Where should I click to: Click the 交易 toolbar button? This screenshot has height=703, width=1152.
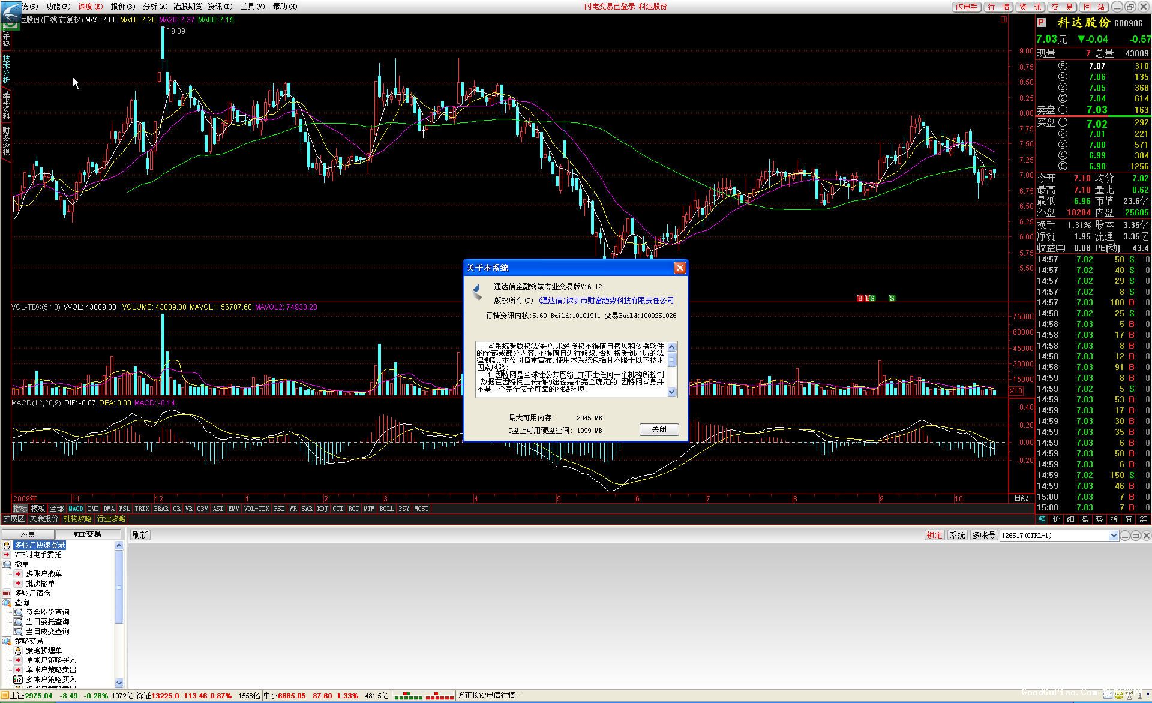tap(1063, 7)
